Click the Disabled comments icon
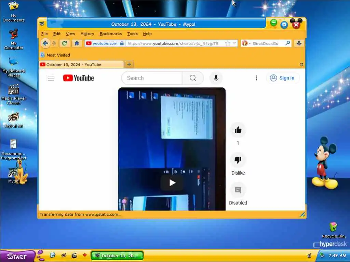The width and height of the screenshot is (350, 262). [x=238, y=190]
